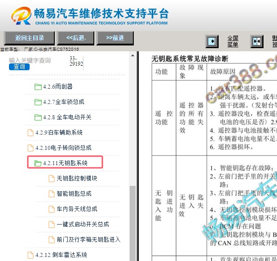Click the document icon for 4.2.10电子转向锁总成

pyautogui.click(x=31, y=148)
